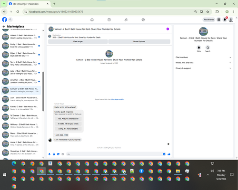Click the Find friends button

coord(209,19)
